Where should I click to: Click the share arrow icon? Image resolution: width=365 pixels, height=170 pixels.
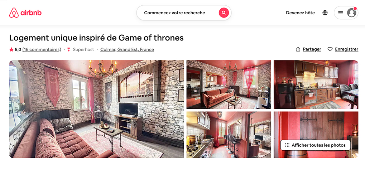[298, 49]
